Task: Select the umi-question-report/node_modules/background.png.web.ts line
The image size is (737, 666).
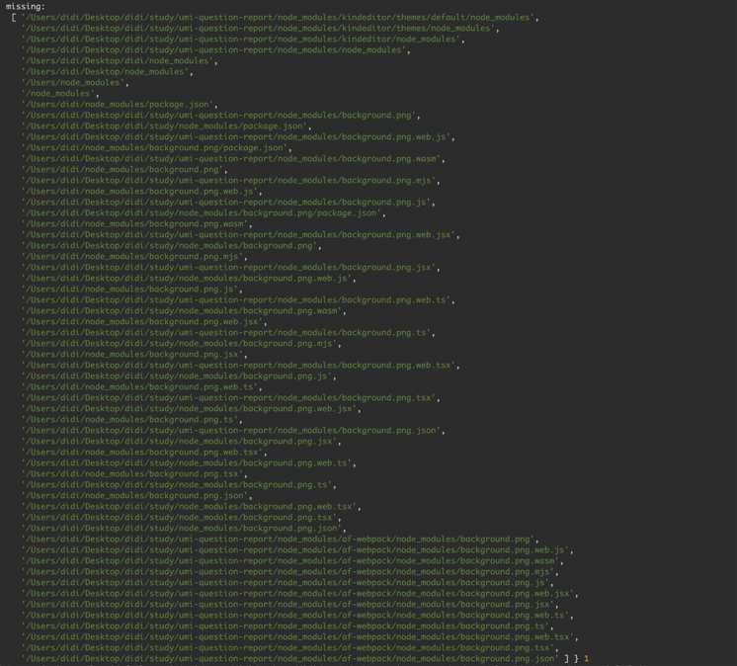Action: (x=238, y=299)
